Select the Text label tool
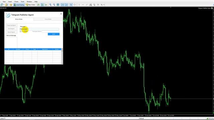This screenshot has height=120, width=214. [x=98, y=5]
